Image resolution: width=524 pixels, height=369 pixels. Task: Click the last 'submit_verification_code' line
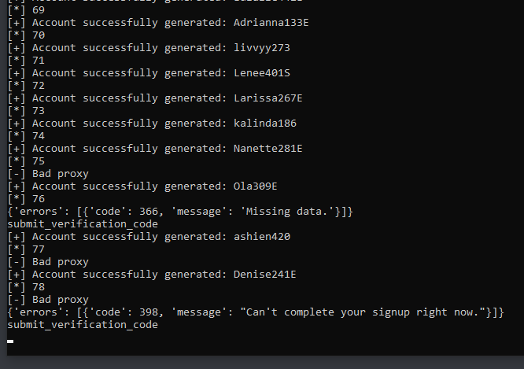[82, 325]
